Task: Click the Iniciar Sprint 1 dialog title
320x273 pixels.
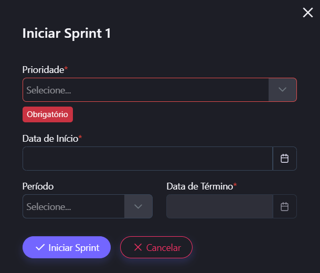Action: pyautogui.click(x=67, y=34)
